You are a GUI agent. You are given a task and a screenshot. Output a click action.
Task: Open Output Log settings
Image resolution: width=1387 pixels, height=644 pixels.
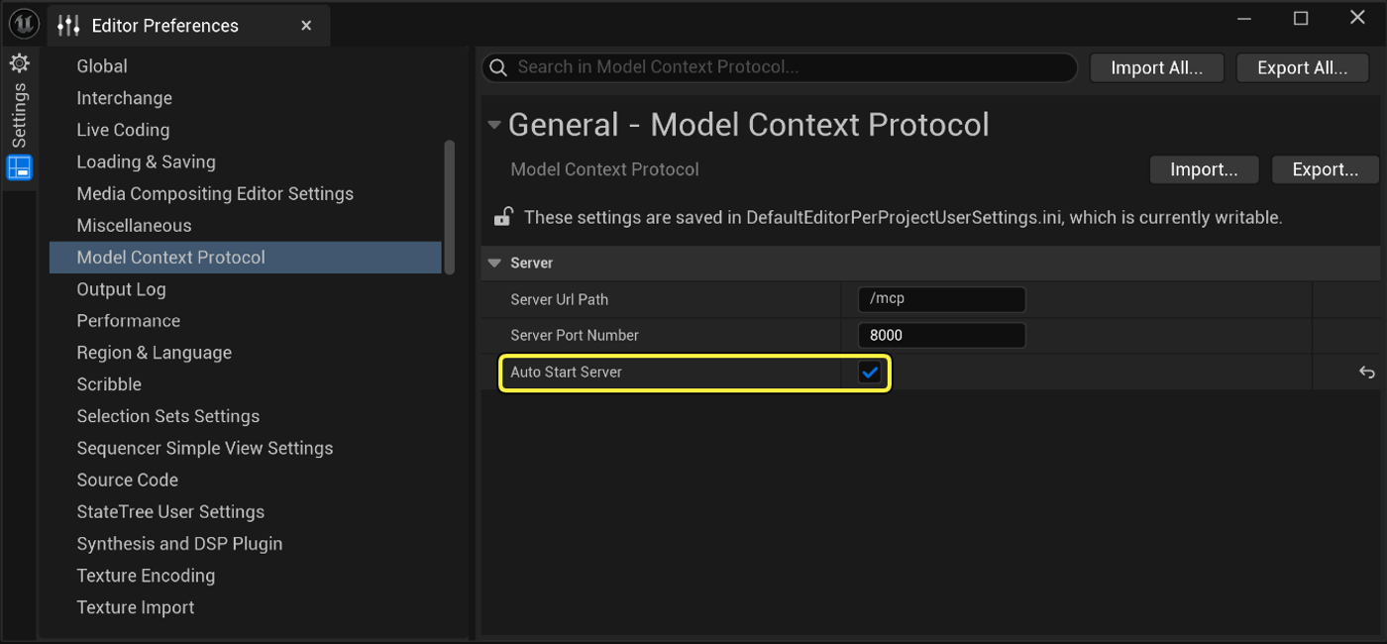point(121,289)
